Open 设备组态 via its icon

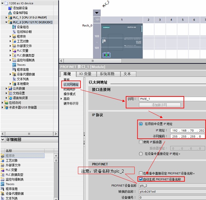pyautogui.click(x=14, y=27)
